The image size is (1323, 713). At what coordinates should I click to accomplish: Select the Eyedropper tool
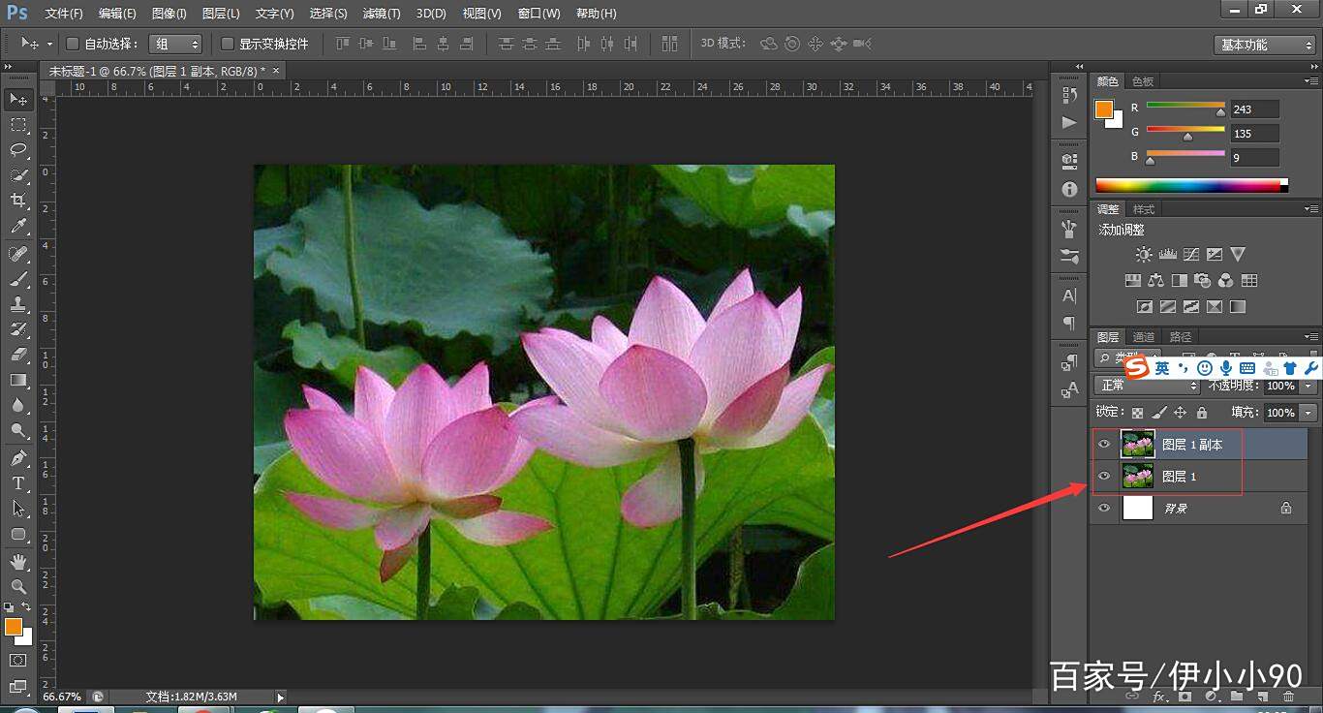(x=18, y=227)
